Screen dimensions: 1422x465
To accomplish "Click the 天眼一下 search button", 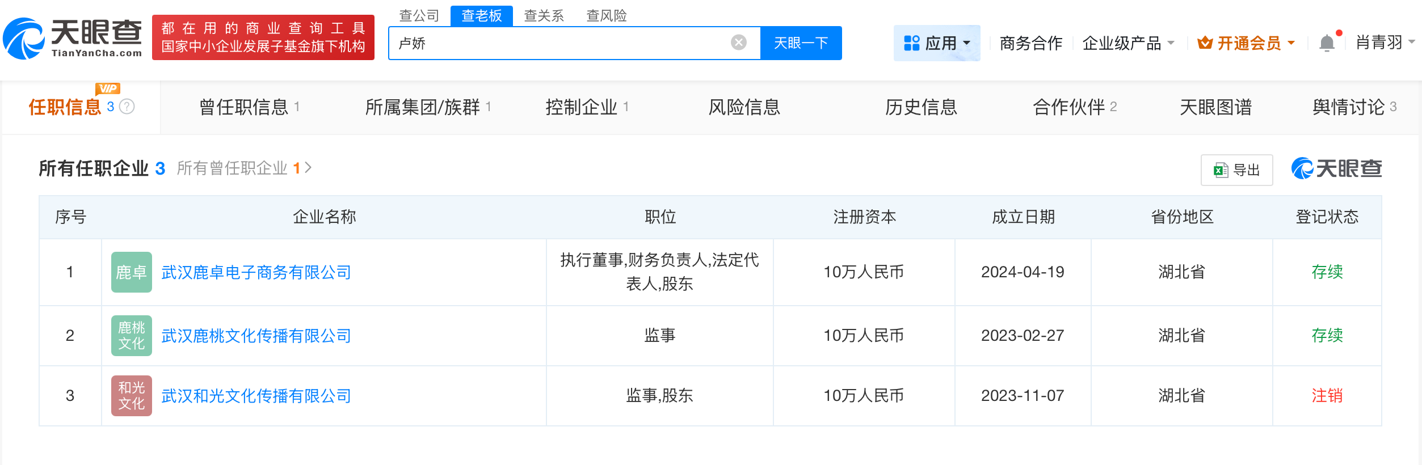I will pyautogui.click(x=801, y=43).
